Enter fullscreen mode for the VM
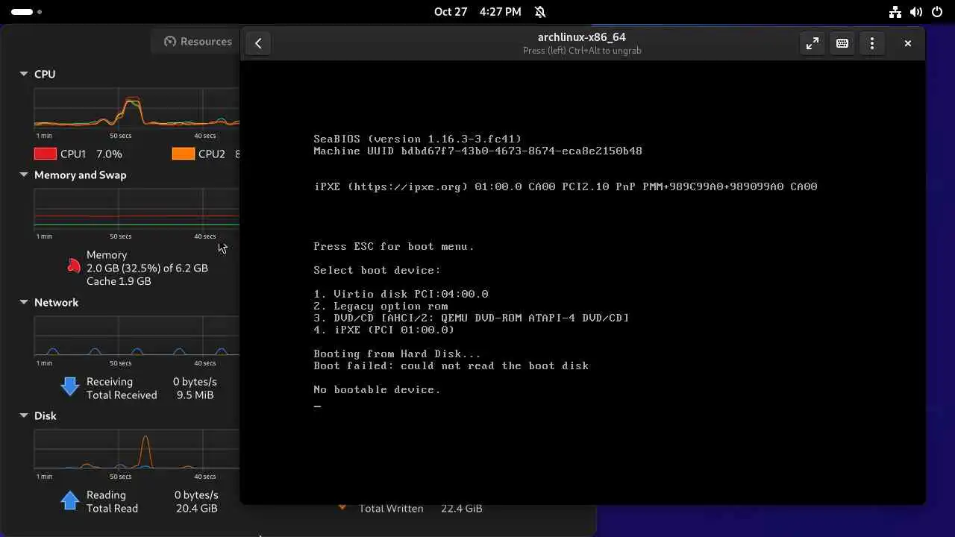 click(x=812, y=43)
